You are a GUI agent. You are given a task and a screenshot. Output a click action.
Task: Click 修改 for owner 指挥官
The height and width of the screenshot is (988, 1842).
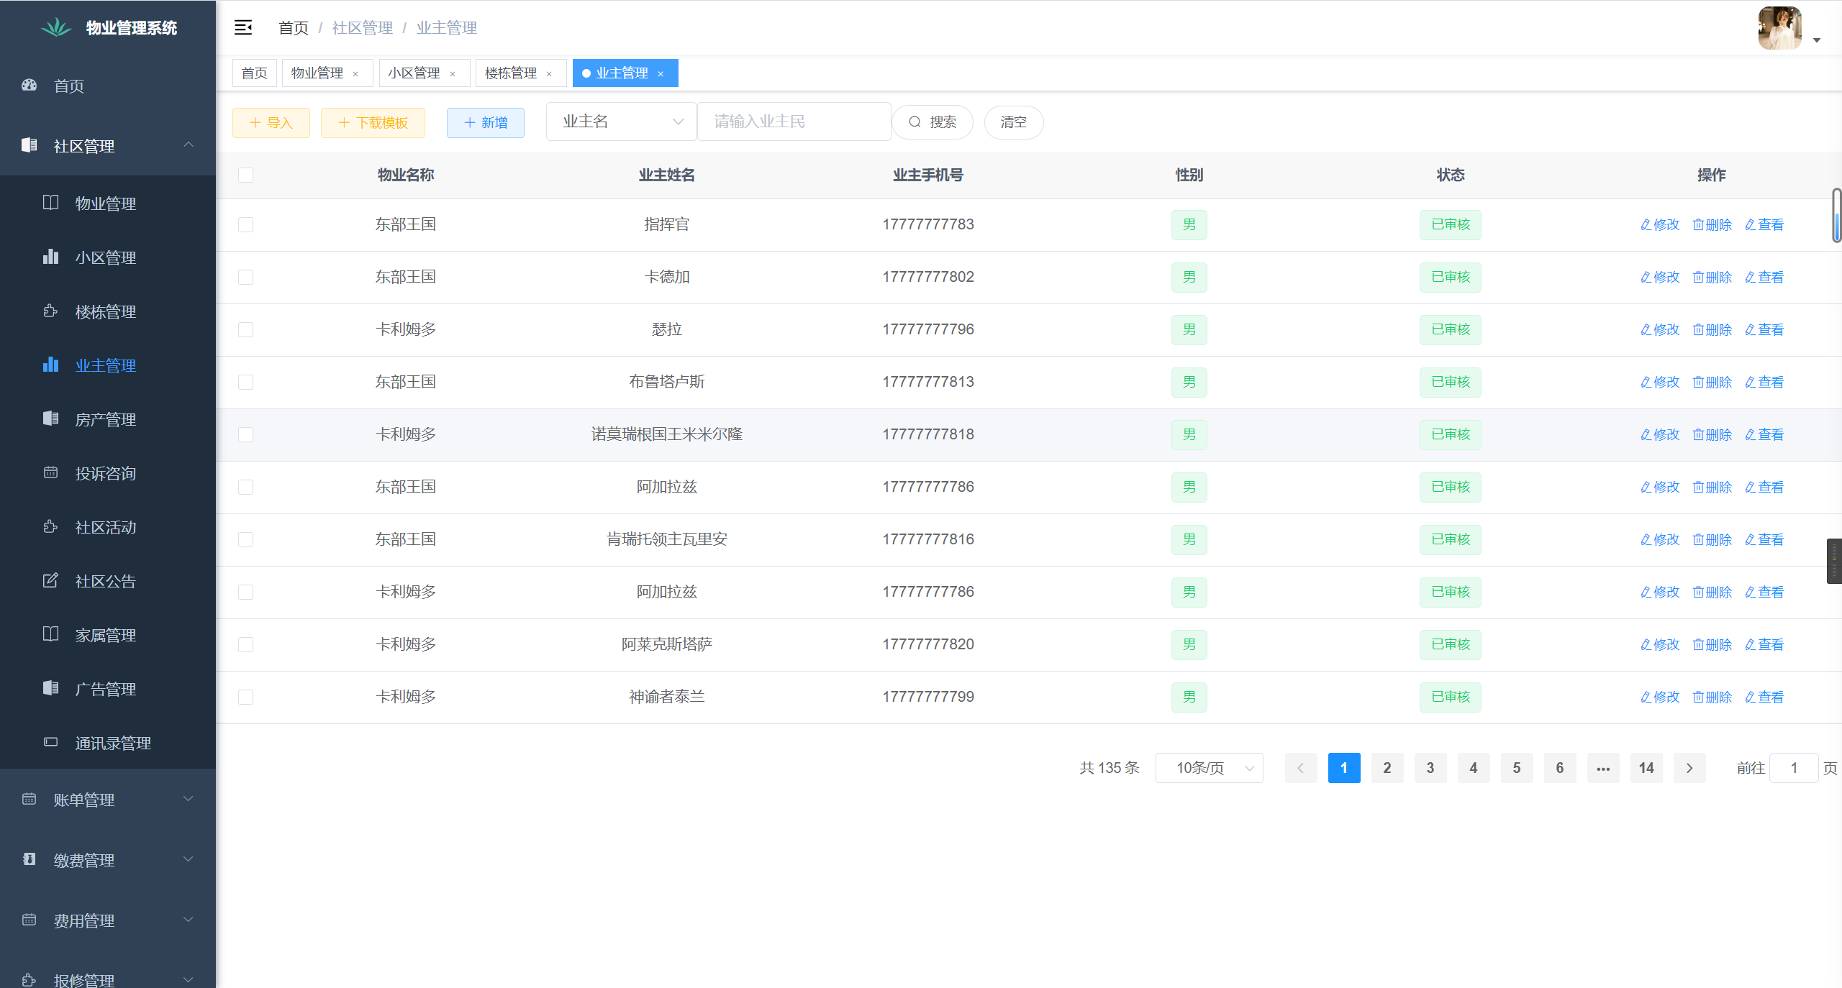[x=1660, y=224]
